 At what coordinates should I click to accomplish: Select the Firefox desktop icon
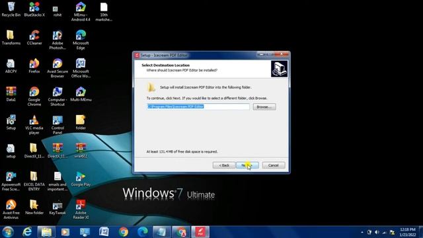click(34, 66)
